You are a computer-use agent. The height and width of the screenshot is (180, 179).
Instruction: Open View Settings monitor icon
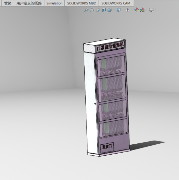pyautogui.click(x=151, y=10)
